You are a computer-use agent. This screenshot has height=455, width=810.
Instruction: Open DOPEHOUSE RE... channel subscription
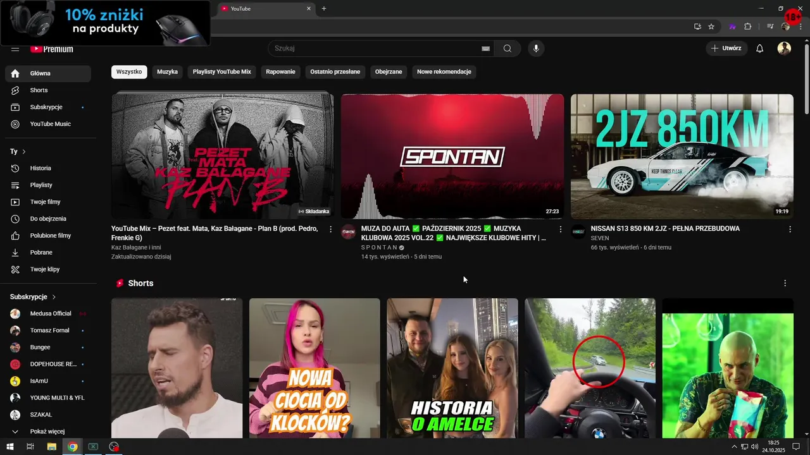click(48, 364)
